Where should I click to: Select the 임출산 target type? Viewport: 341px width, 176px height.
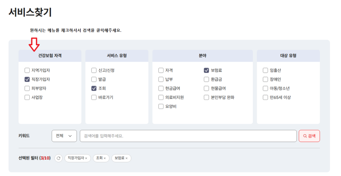(265, 70)
